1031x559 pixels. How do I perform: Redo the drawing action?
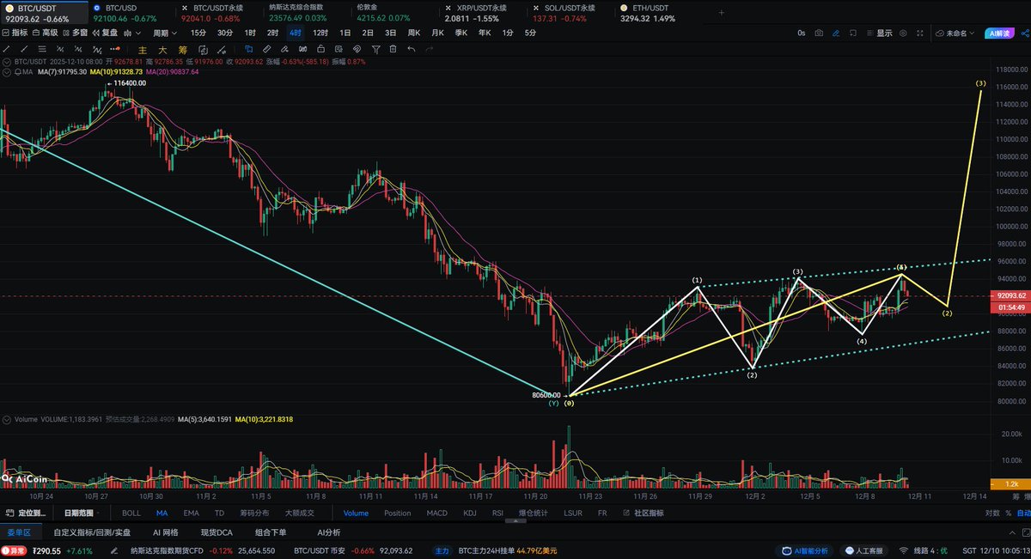click(430, 49)
